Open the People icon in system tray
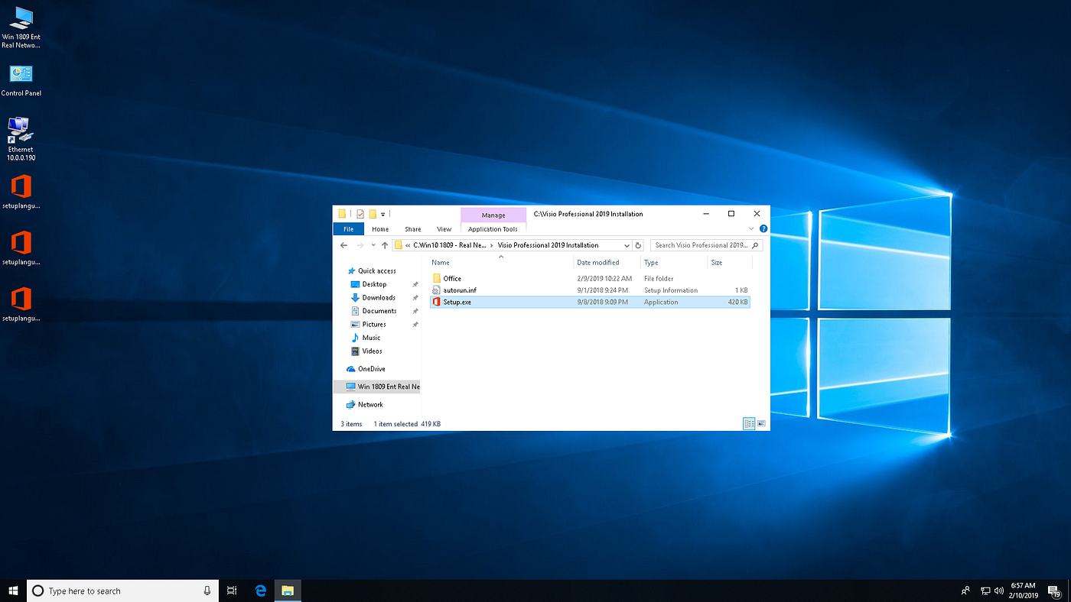The width and height of the screenshot is (1071, 602). pyautogui.click(x=965, y=591)
